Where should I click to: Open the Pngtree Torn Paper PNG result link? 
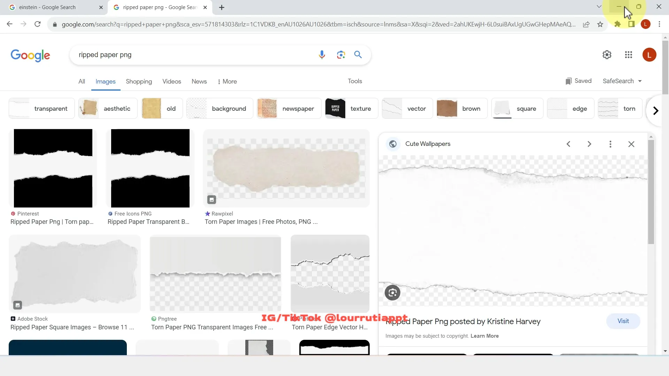coord(212,327)
